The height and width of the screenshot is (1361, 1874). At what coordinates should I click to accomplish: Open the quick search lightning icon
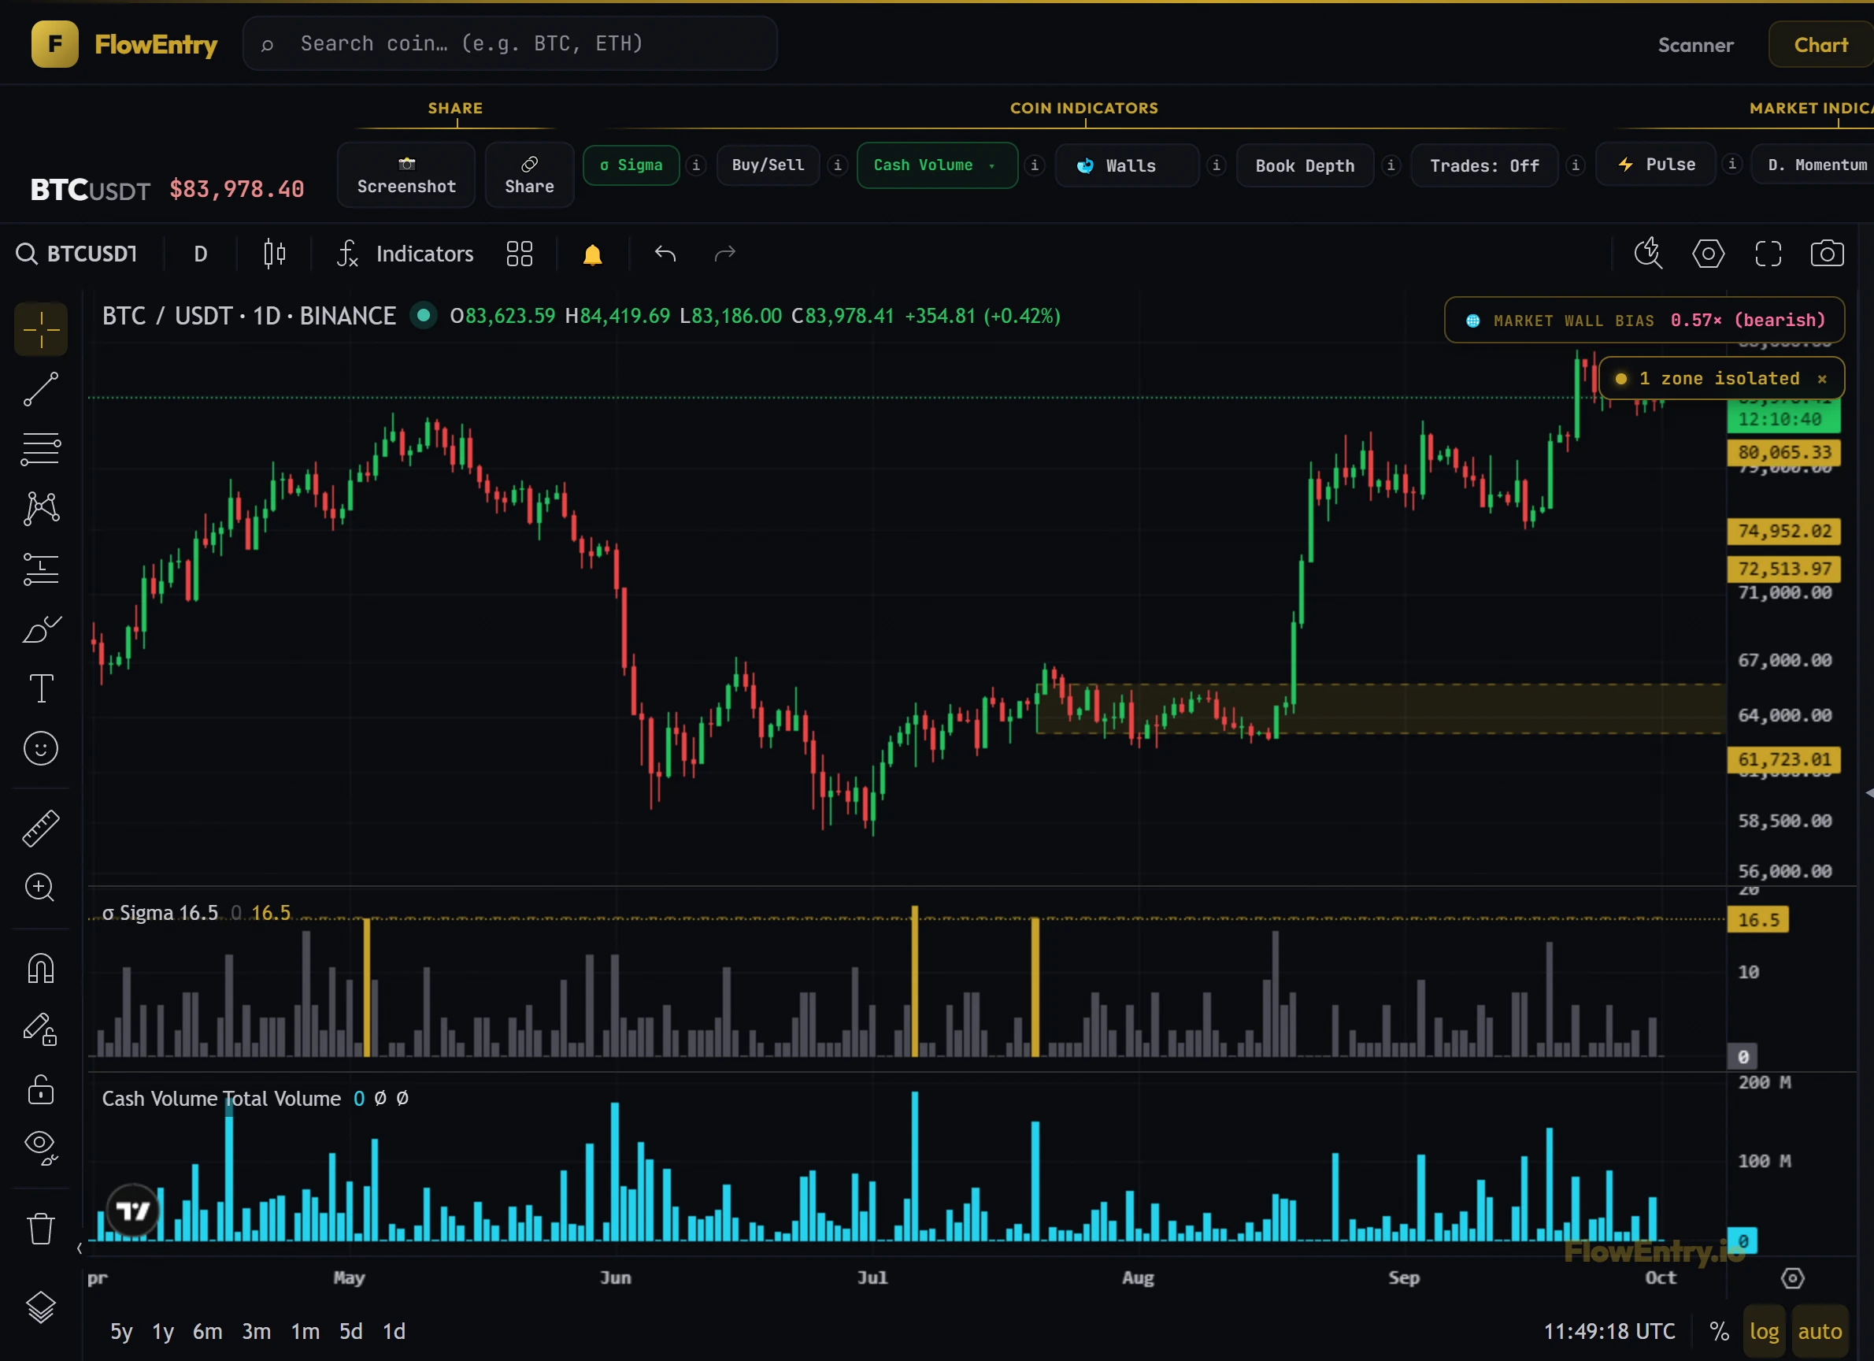pos(1649,254)
